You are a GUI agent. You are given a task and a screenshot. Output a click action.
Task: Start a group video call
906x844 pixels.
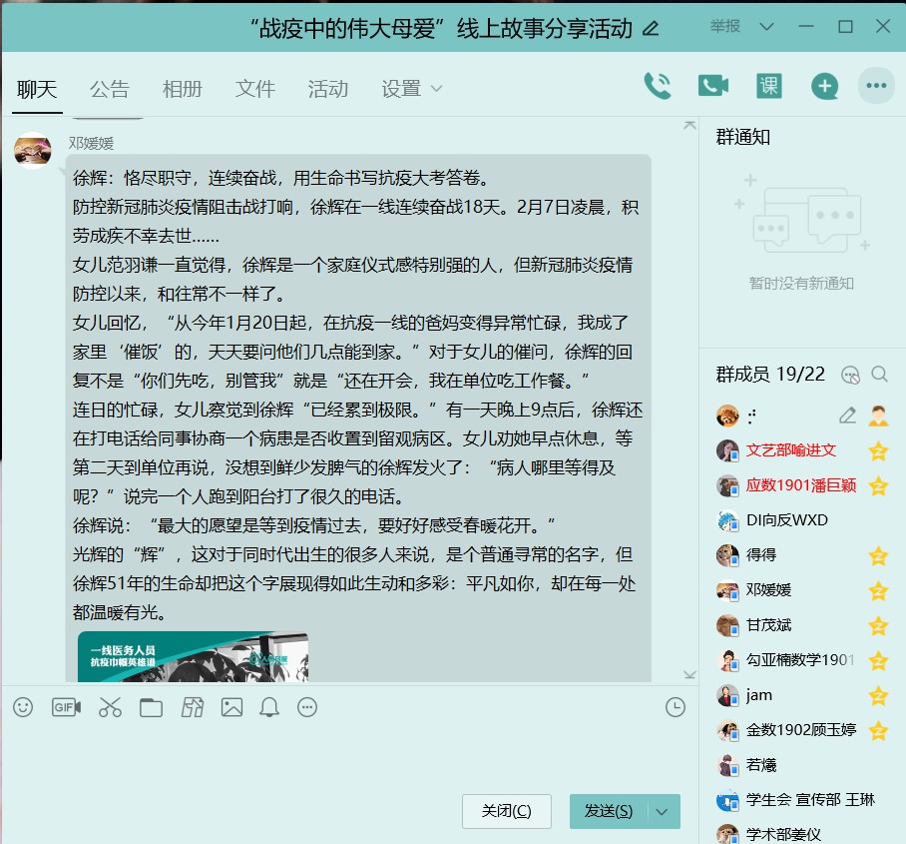tap(712, 86)
